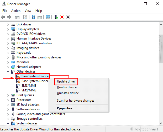This screenshot has width=163, height=132.
Task: Click the update device driver toolbar icon
Action: tap(56, 17)
